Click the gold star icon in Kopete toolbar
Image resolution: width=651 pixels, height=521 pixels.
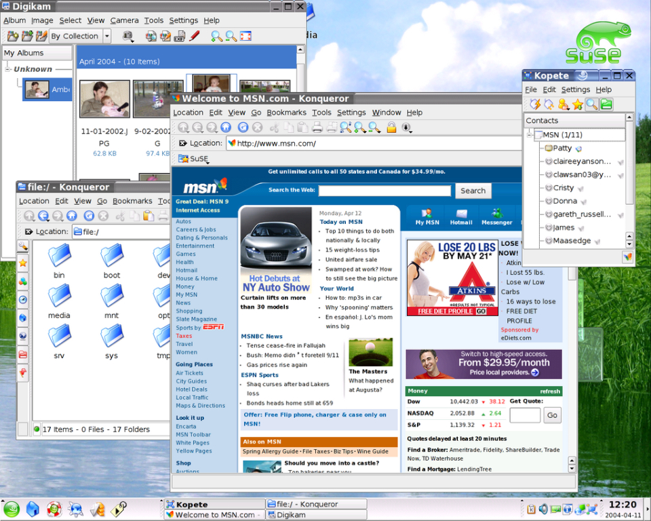[x=578, y=104]
